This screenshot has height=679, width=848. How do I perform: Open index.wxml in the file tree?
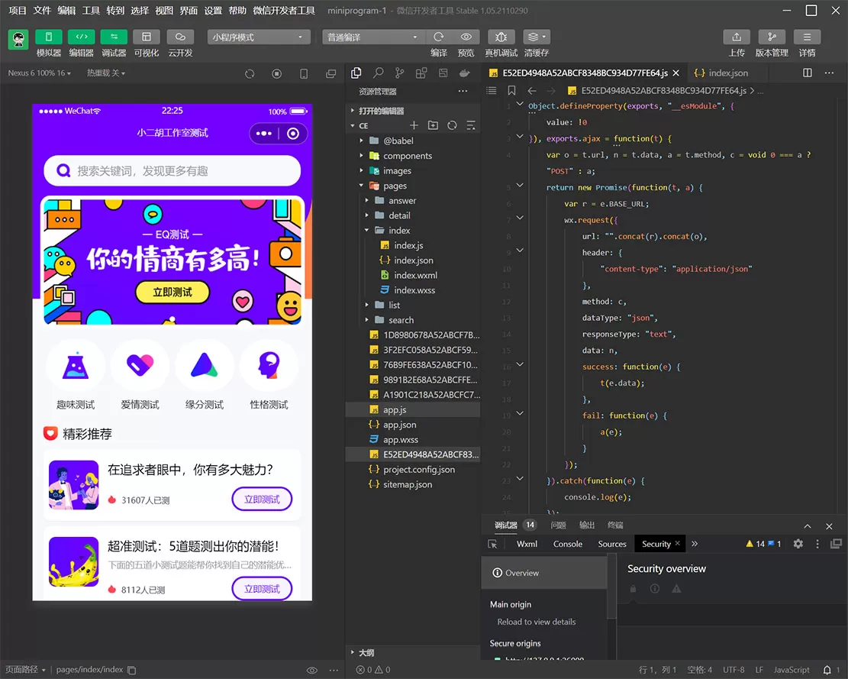click(x=415, y=275)
